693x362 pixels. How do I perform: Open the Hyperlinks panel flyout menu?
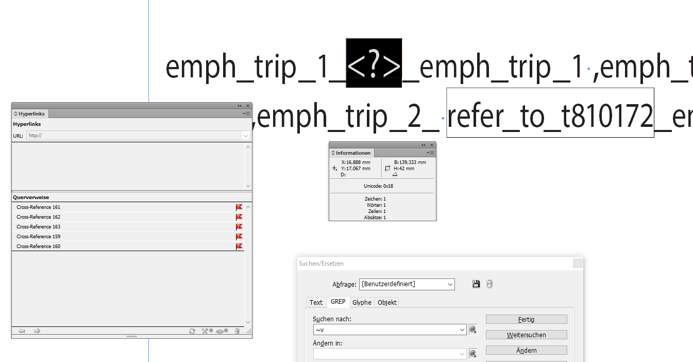tap(246, 113)
